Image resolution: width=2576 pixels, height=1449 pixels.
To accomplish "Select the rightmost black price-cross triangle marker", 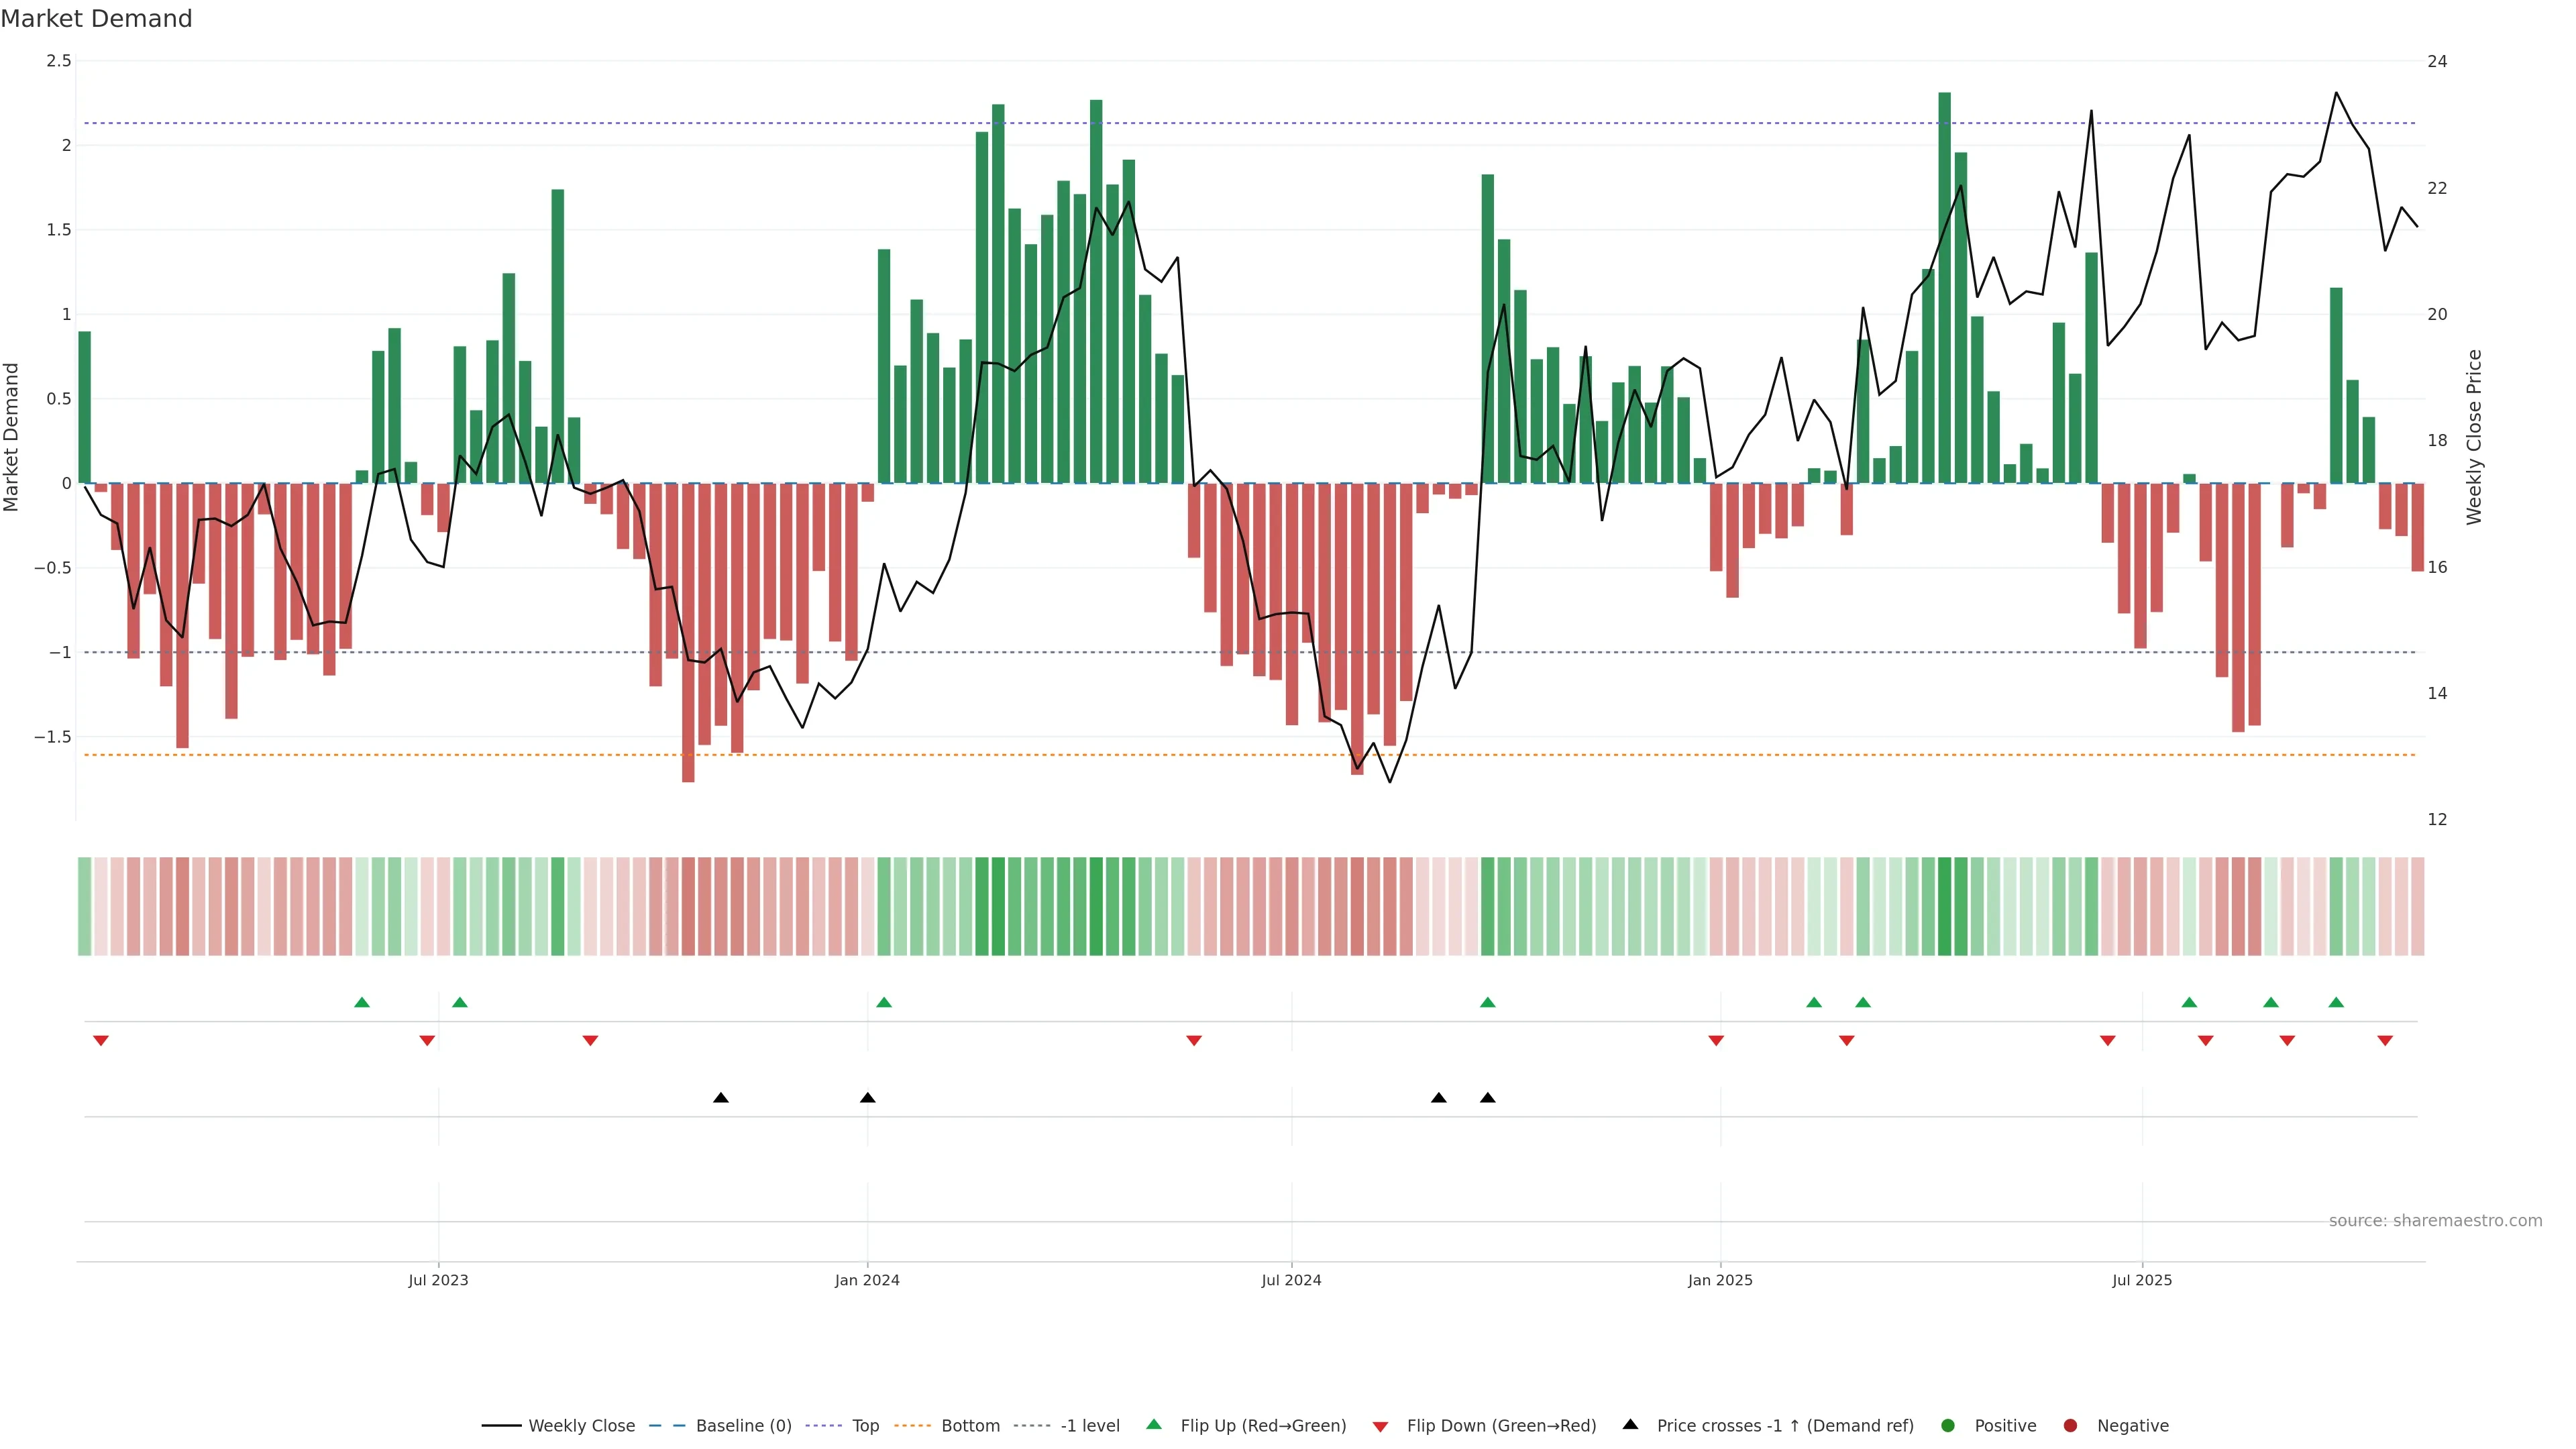I will (1488, 1098).
